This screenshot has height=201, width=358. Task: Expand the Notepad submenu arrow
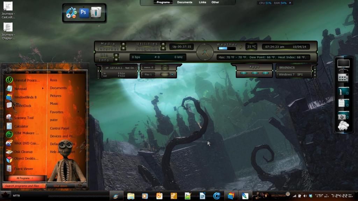coord(43,88)
